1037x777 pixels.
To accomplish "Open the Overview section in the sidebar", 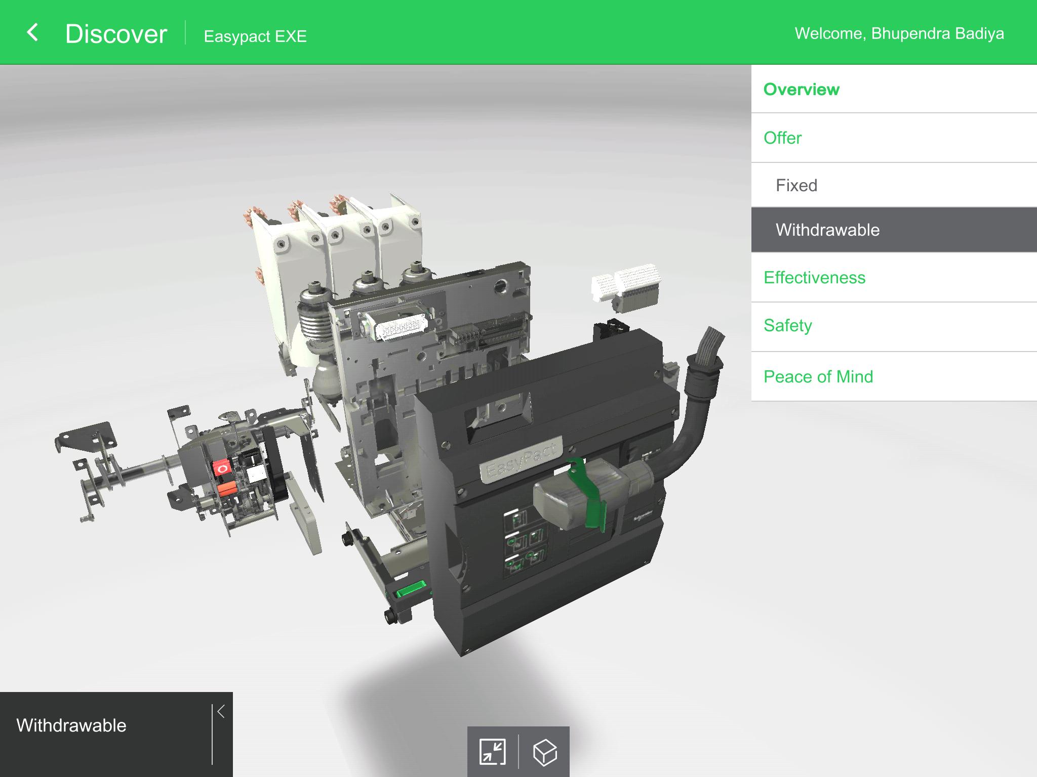I will tap(801, 89).
